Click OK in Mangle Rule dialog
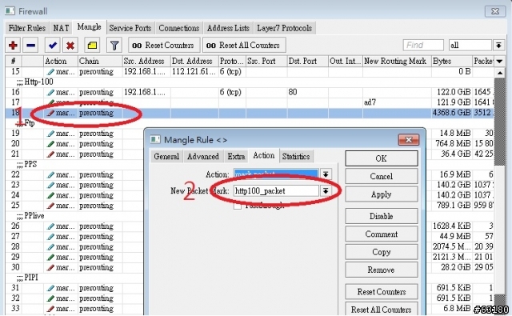 point(382,158)
